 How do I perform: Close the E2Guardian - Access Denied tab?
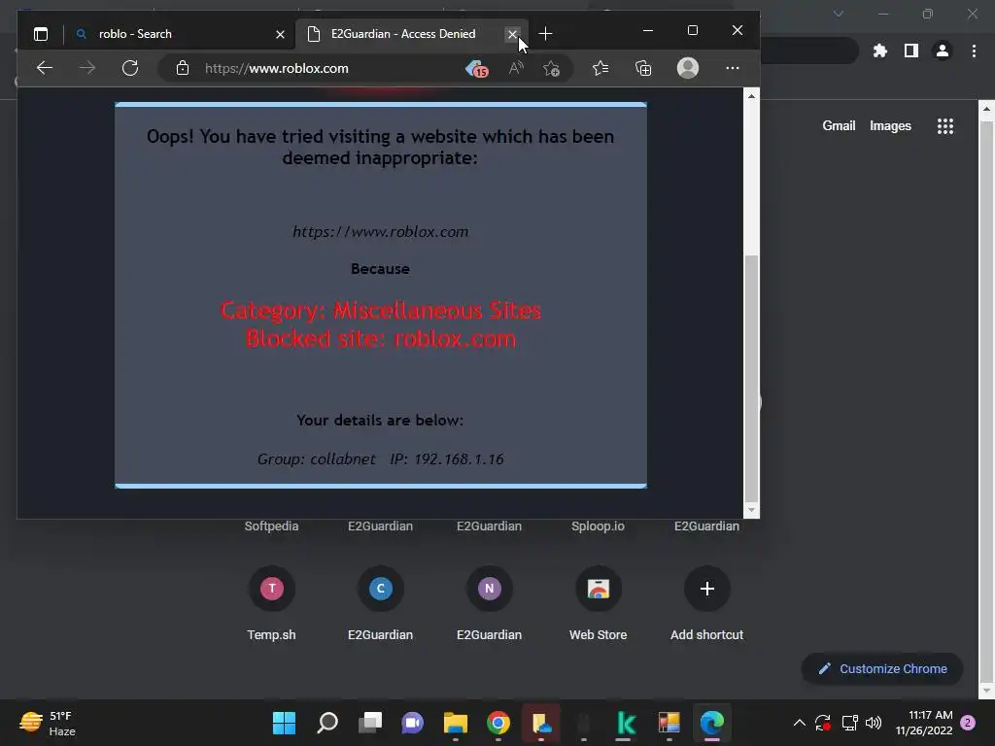512,34
